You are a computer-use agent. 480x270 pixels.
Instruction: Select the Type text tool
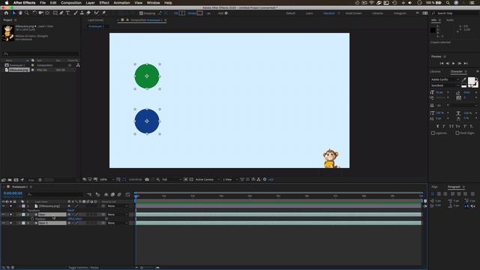tap(68, 13)
